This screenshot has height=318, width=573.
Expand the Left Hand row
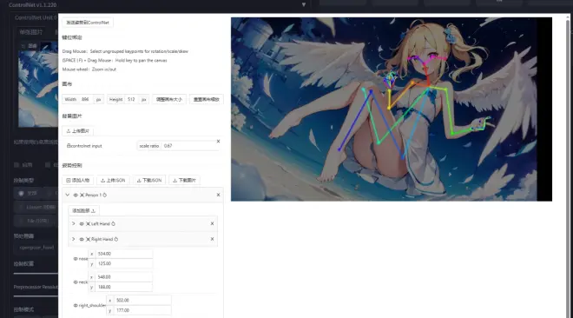(74, 223)
